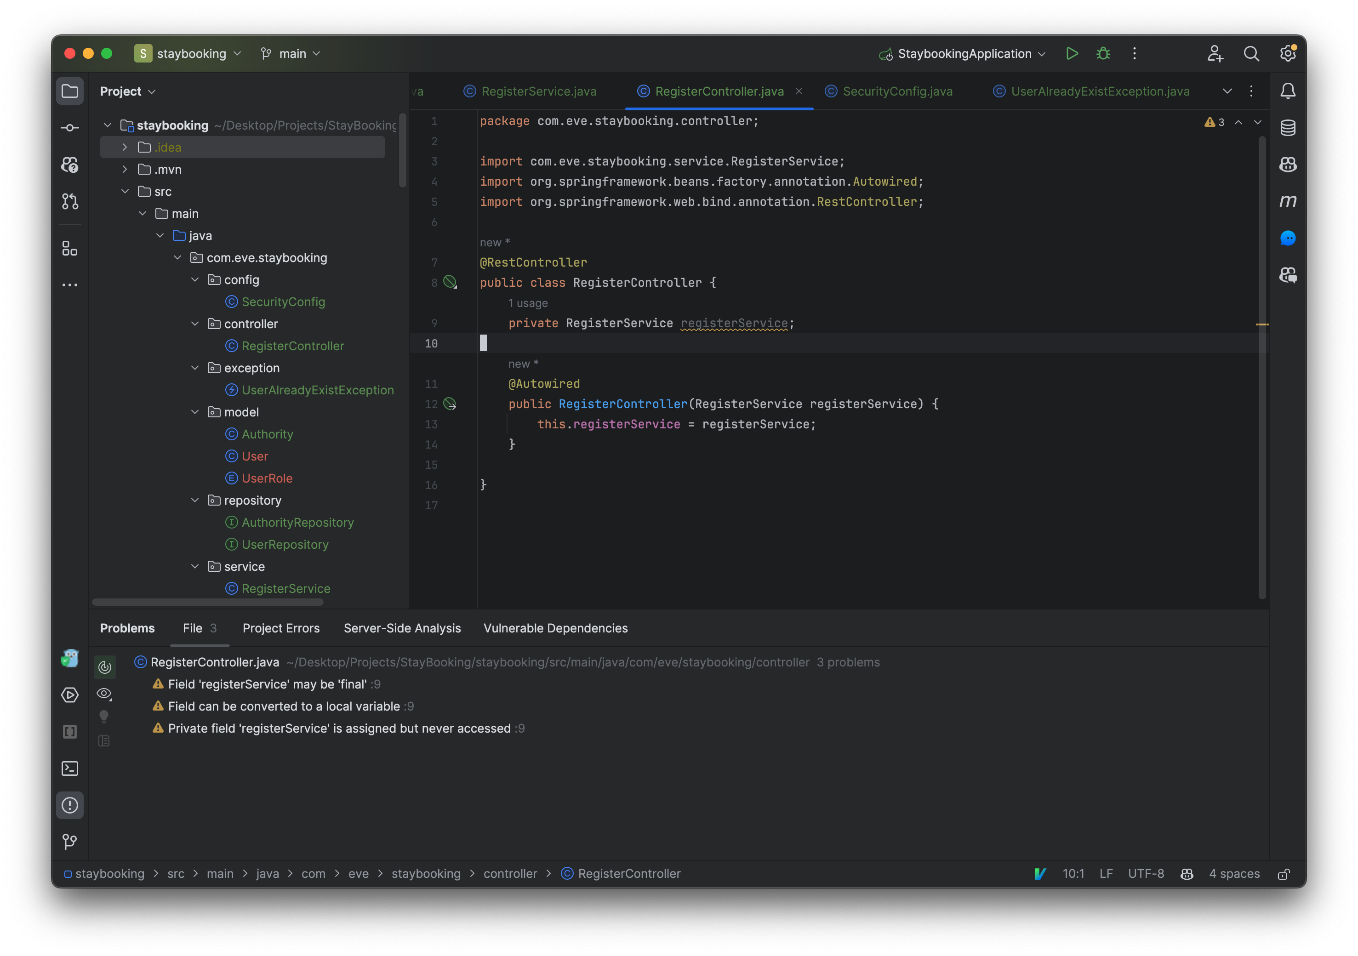Open the Database tool window icon

tap(1289, 128)
